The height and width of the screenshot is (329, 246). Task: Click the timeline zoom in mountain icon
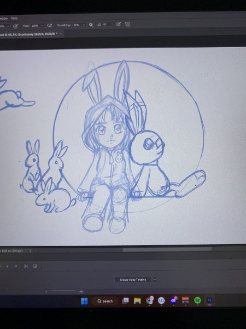click(x=81, y=291)
